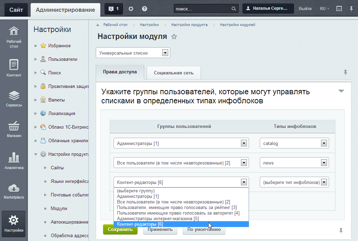This screenshot has height=241, width=358.
Task: Collapse the Настройки продукта tree node
Action: 36,154
